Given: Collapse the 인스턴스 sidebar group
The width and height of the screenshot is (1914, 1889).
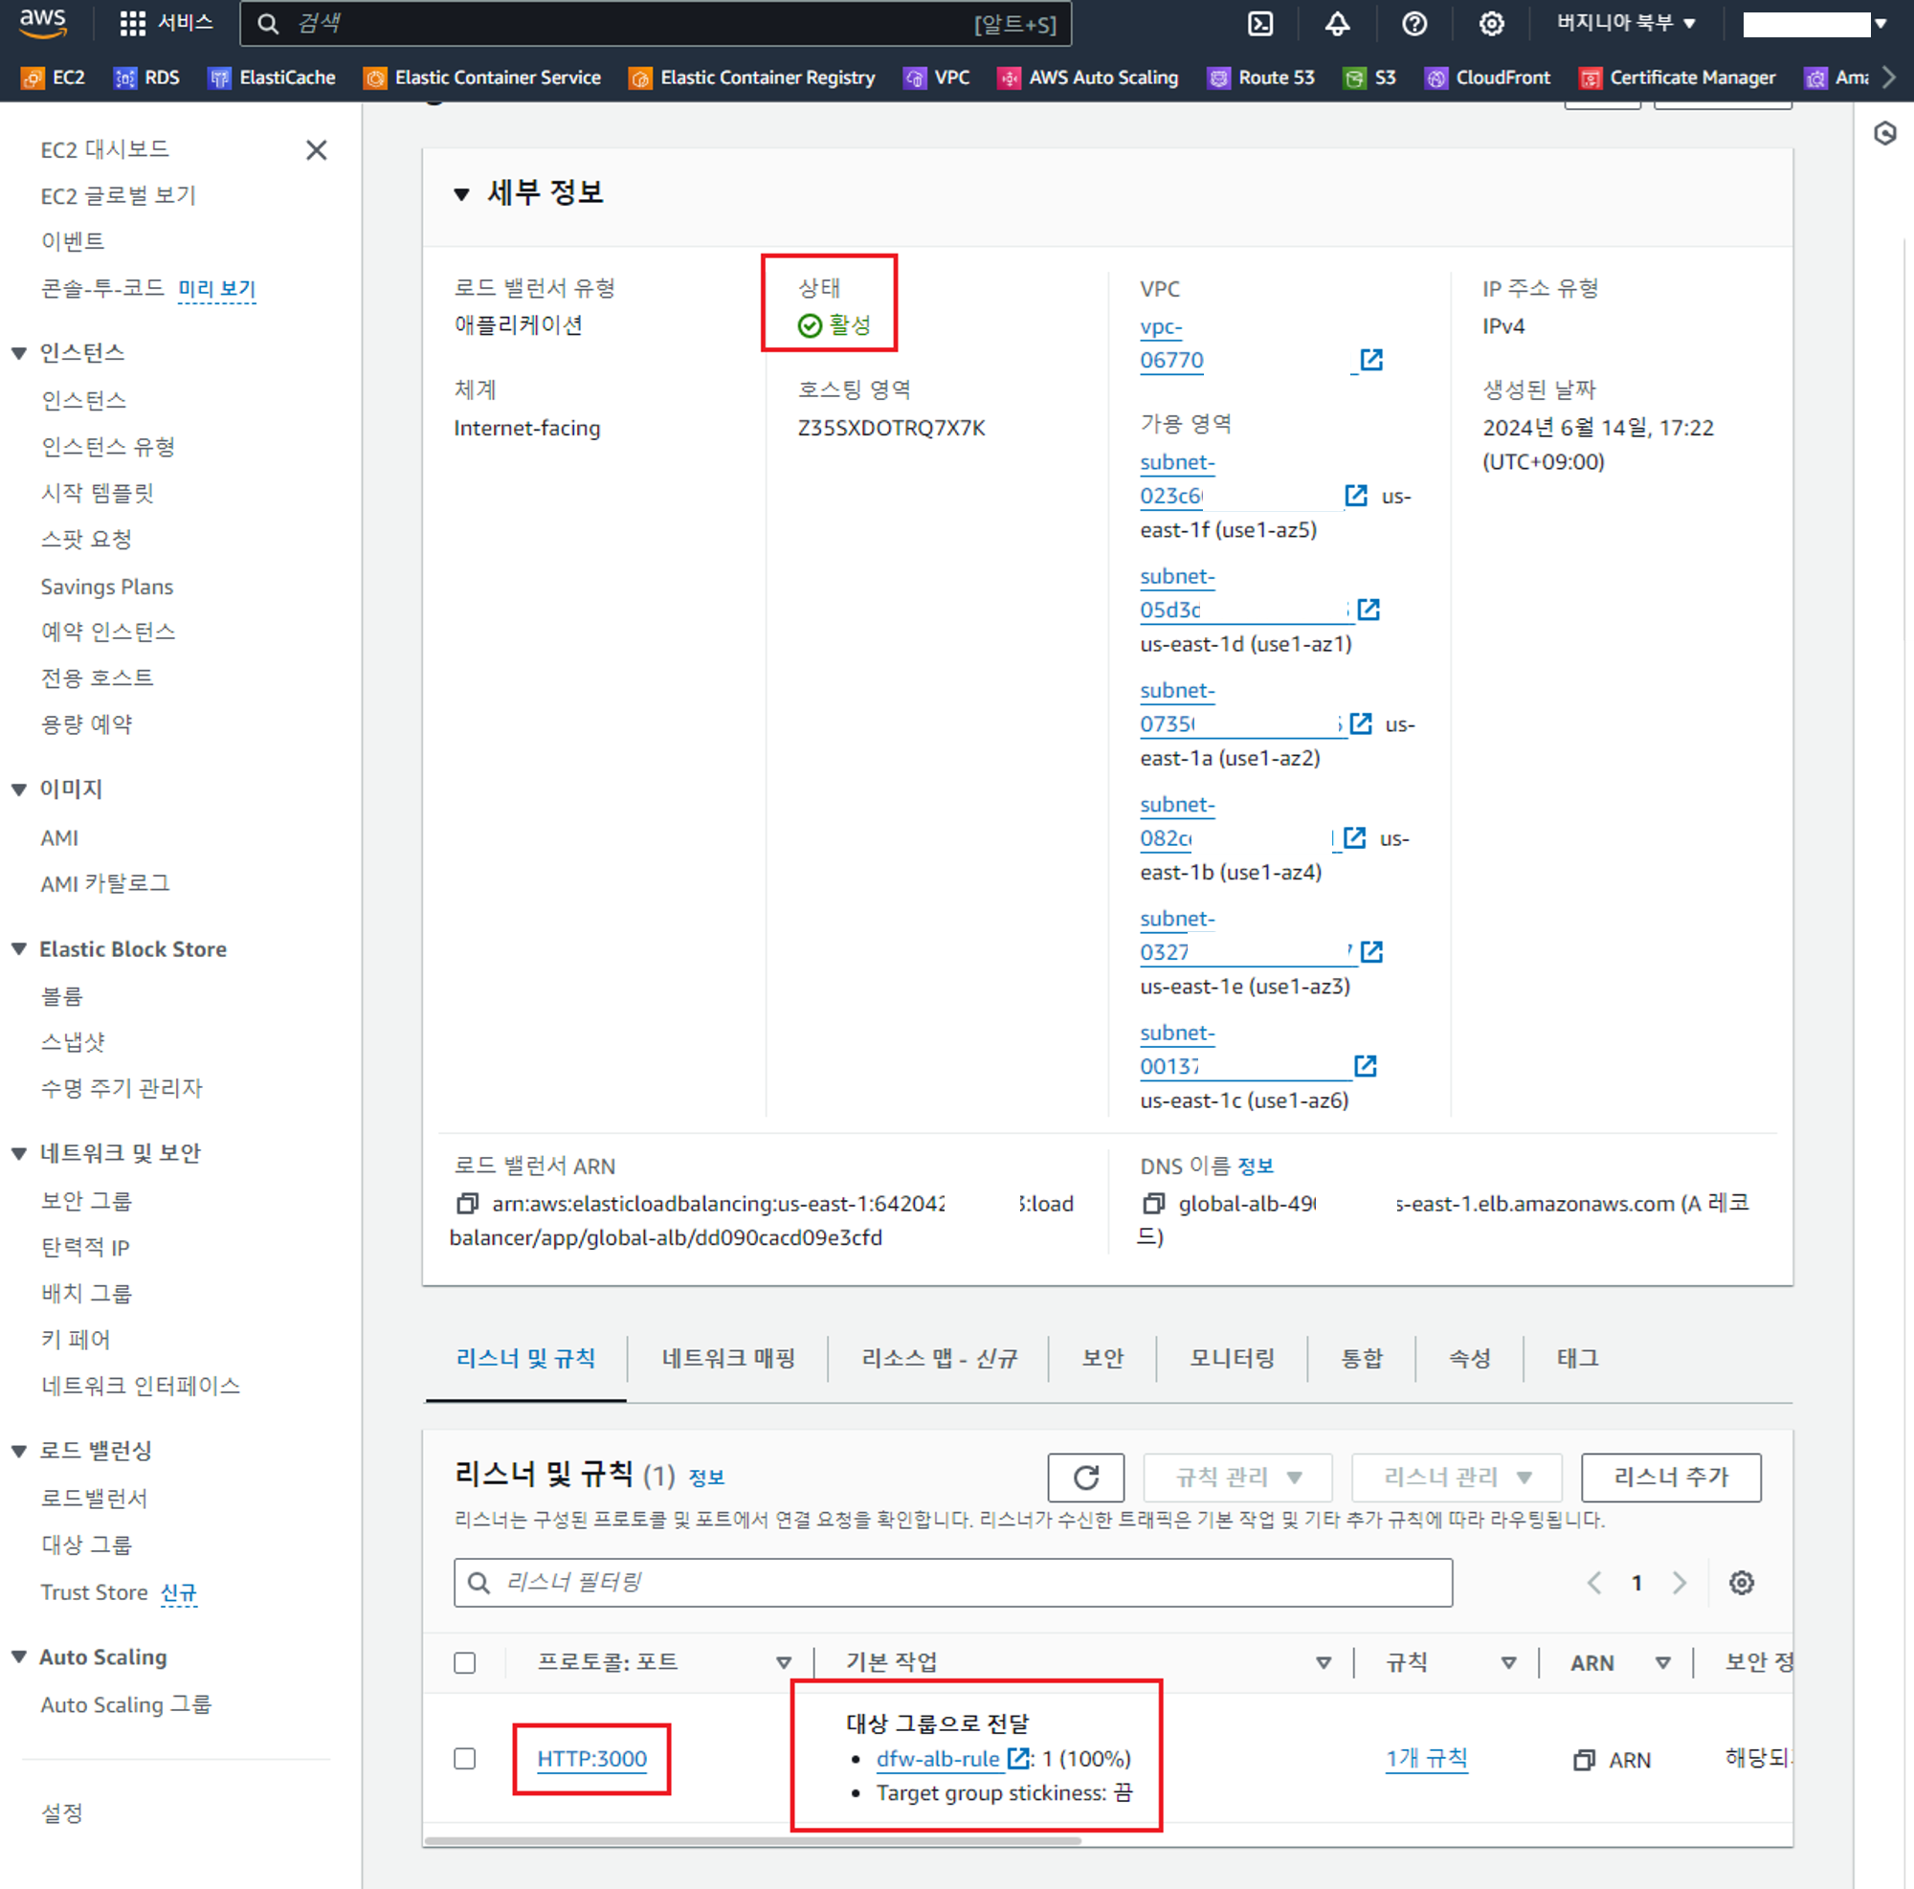Looking at the screenshot, I should [19, 354].
